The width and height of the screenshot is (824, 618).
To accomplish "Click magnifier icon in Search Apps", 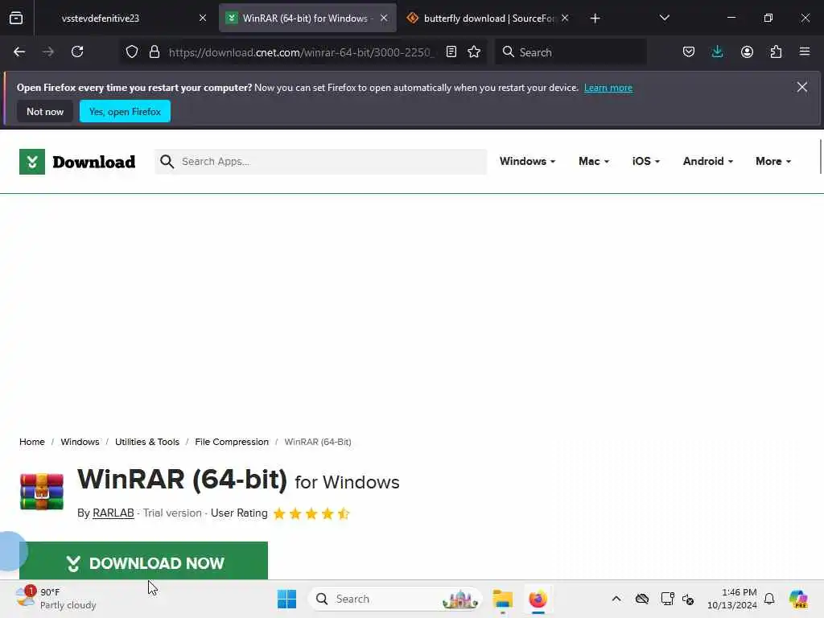I will click(x=167, y=161).
